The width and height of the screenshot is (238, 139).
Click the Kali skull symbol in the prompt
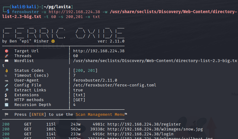pyautogui.click(x=24, y=7)
